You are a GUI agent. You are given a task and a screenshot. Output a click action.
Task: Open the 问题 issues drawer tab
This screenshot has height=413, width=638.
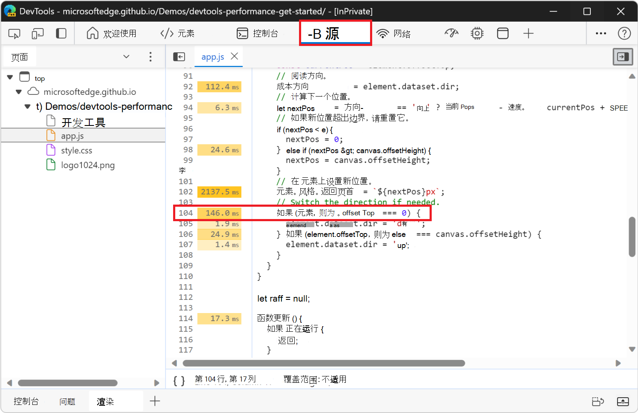pos(67,402)
